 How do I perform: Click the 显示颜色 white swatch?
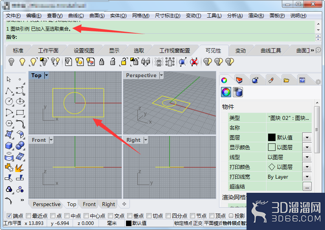click(272, 147)
